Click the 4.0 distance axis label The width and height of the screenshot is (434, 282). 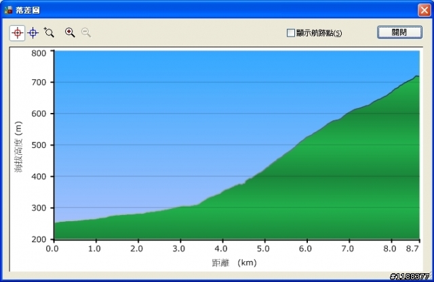point(221,249)
